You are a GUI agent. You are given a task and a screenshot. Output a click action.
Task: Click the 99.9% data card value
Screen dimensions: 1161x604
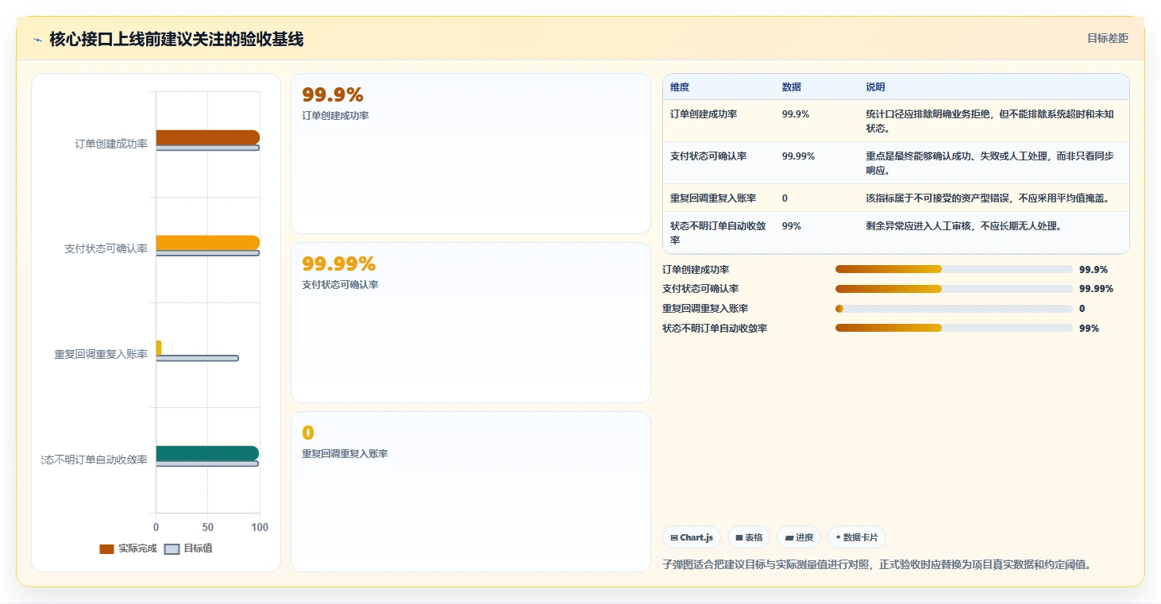[333, 95]
